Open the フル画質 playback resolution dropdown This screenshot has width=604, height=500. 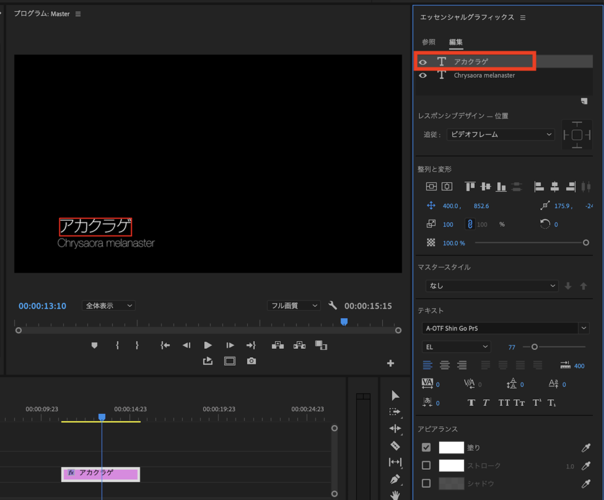pos(293,306)
